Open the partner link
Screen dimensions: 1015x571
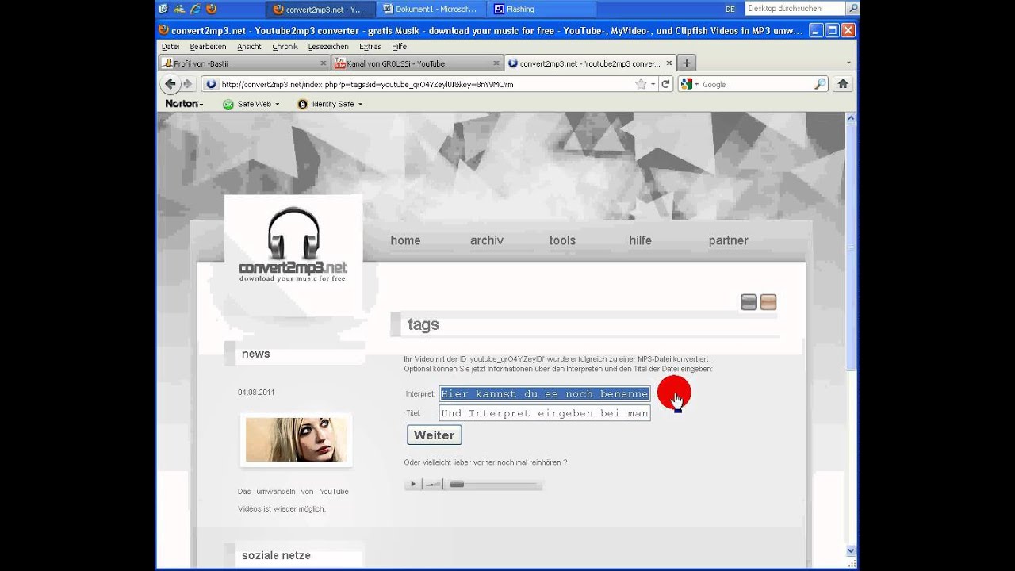point(728,240)
